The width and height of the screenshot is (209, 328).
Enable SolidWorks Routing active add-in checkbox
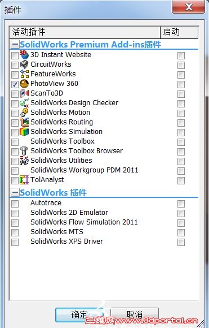click(15, 123)
